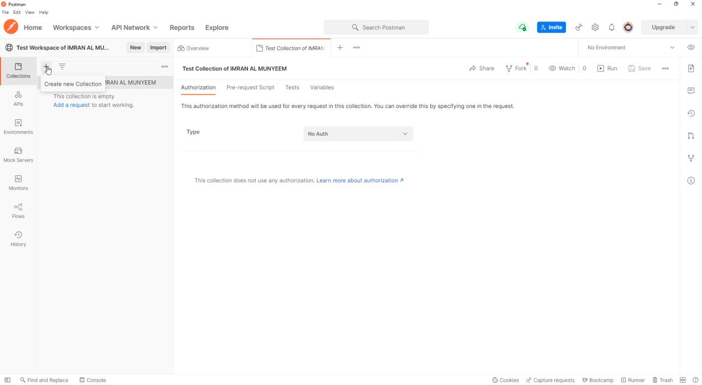Viewport: 702px width, 385px height.
Task: Open the collections list options (three dots)
Action: tap(164, 66)
